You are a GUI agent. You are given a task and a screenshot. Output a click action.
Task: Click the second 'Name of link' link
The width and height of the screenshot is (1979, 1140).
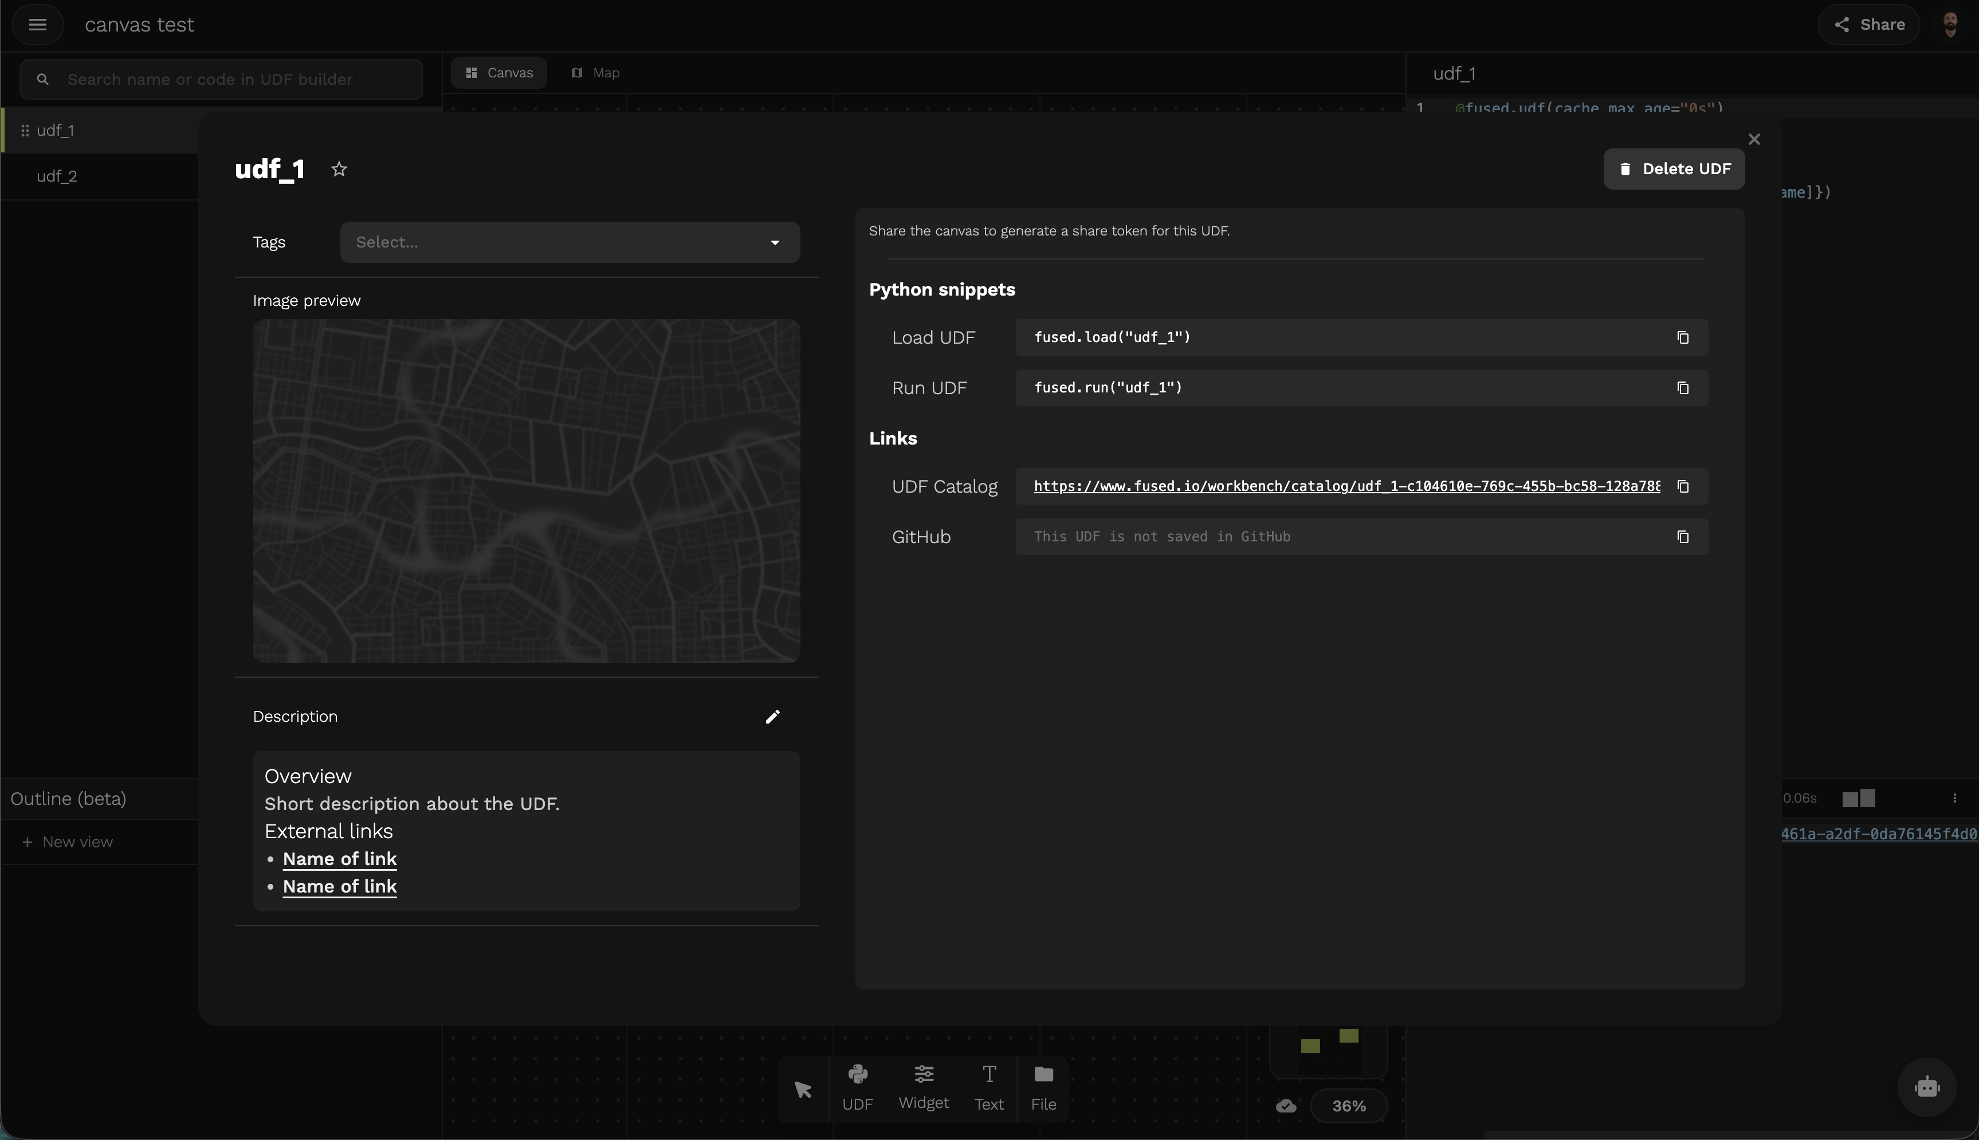click(340, 886)
